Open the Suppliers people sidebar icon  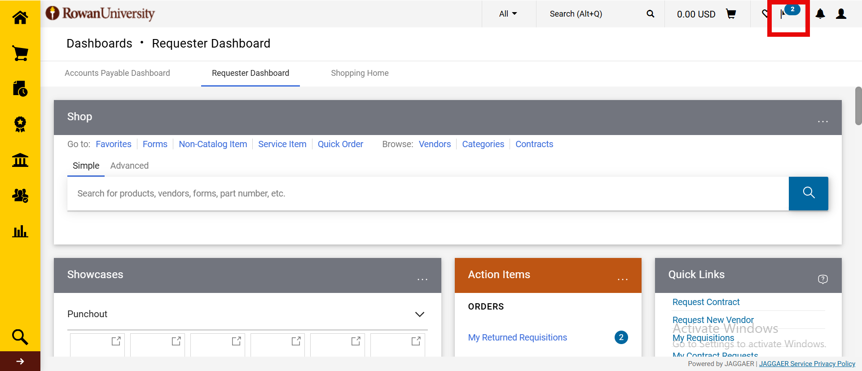coord(20,196)
